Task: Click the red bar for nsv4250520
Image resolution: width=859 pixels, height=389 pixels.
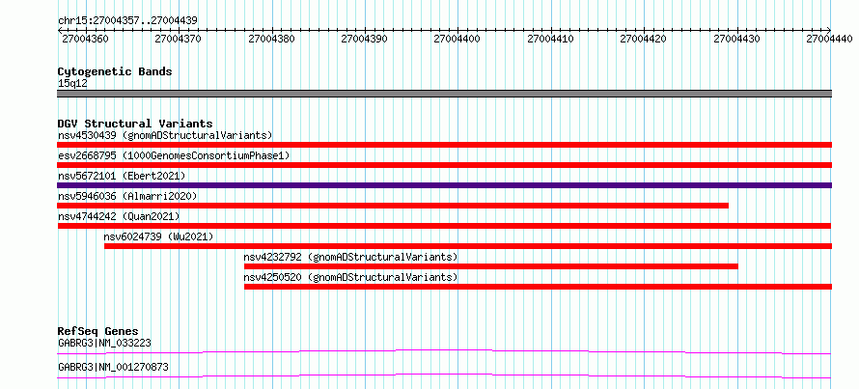Action: click(x=538, y=287)
